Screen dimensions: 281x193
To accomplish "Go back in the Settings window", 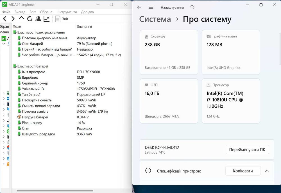I will pyautogui.click(x=139, y=7).
